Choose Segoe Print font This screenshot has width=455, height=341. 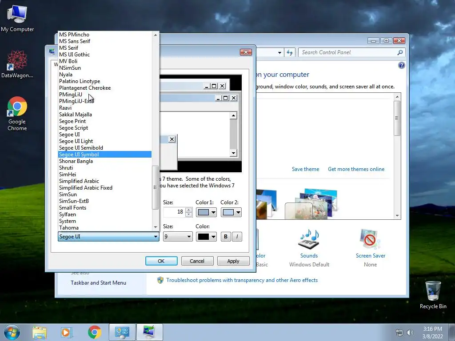pos(104,121)
